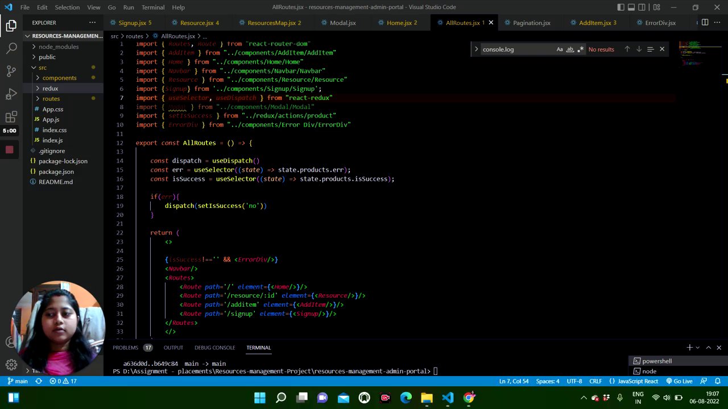This screenshot has width=728, height=409.
Task: Open the Search view in activity bar
Action: pos(11,49)
